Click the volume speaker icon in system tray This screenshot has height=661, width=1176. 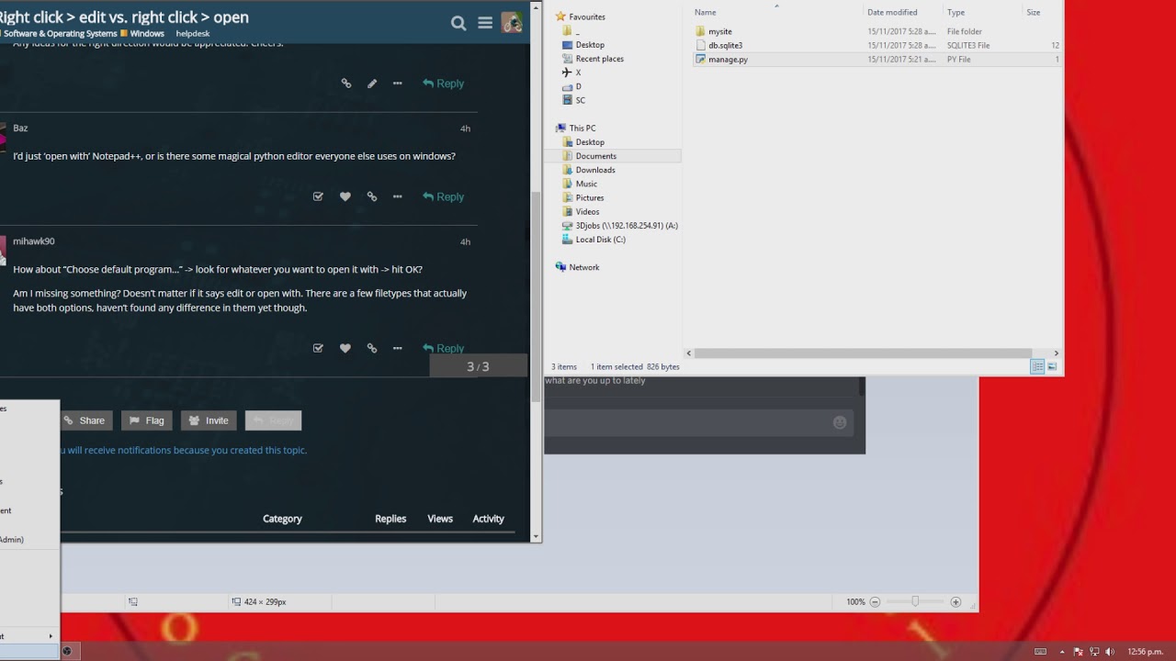pyautogui.click(x=1110, y=652)
